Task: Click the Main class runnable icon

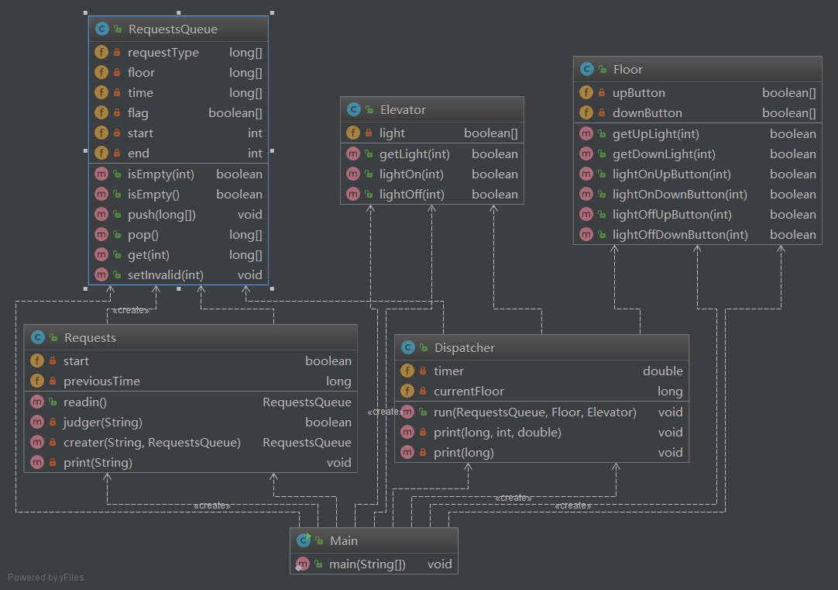Action: [304, 540]
